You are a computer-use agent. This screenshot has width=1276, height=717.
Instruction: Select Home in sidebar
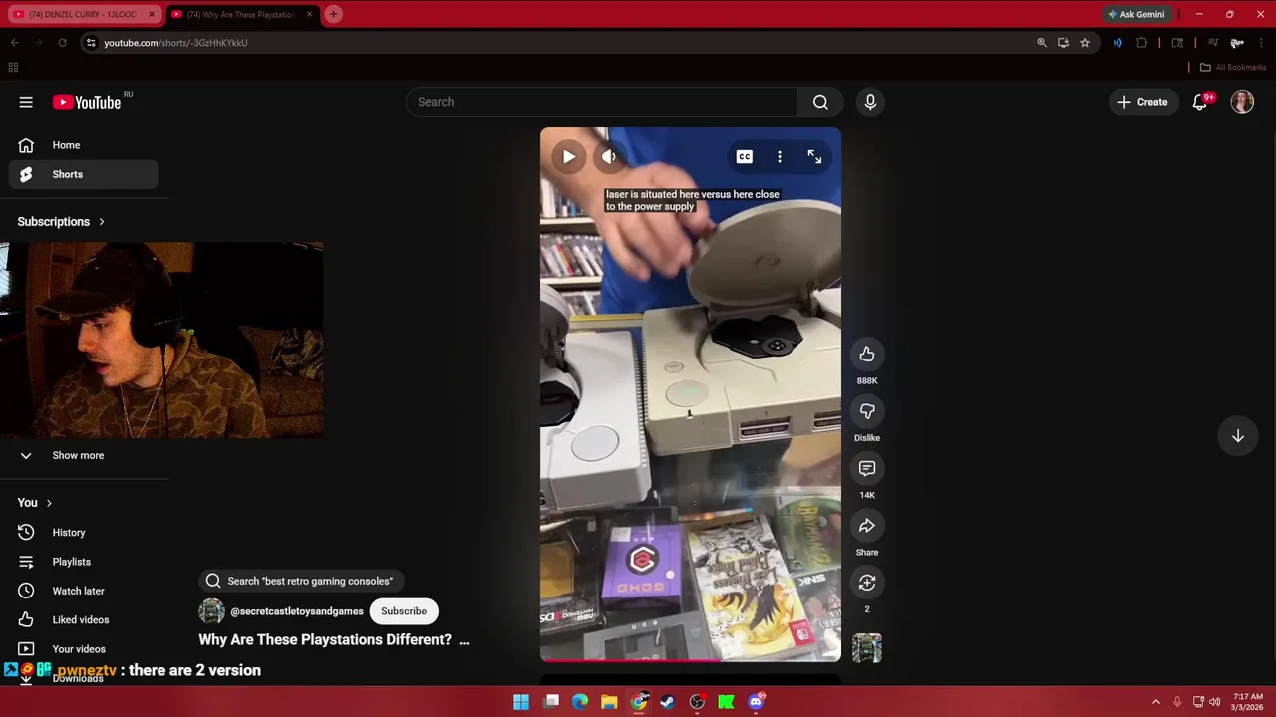[84, 145]
